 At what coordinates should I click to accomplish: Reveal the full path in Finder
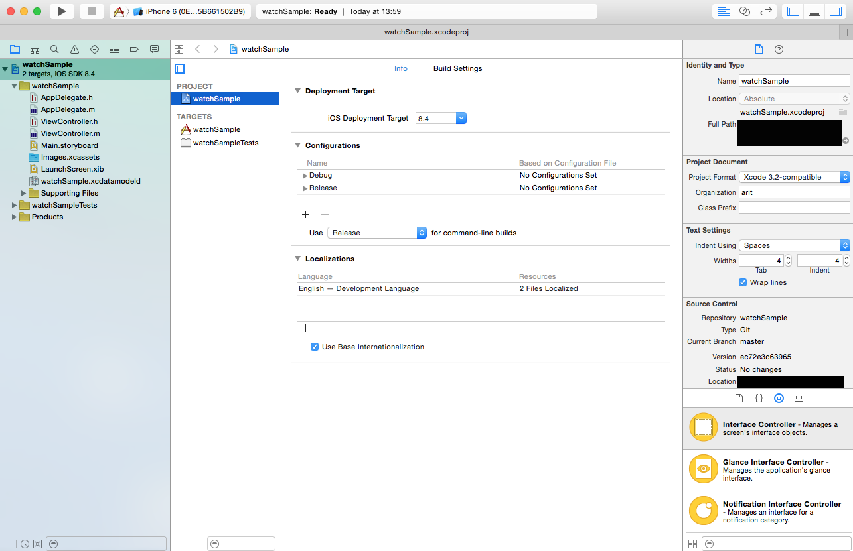(846, 141)
